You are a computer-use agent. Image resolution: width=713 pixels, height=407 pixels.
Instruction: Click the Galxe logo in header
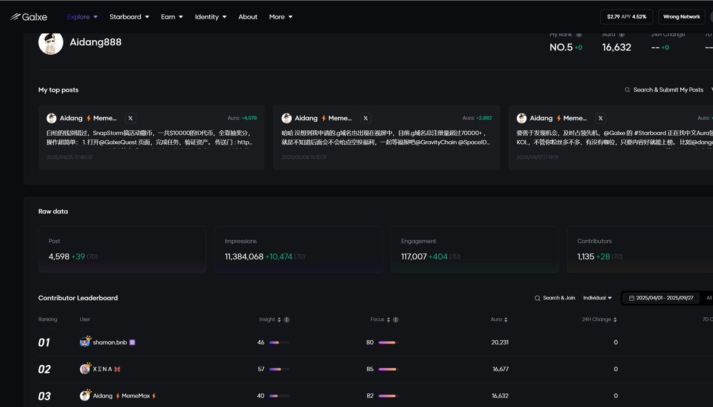click(28, 17)
